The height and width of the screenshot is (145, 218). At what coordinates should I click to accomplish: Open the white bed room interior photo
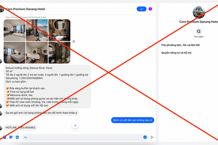37,53
